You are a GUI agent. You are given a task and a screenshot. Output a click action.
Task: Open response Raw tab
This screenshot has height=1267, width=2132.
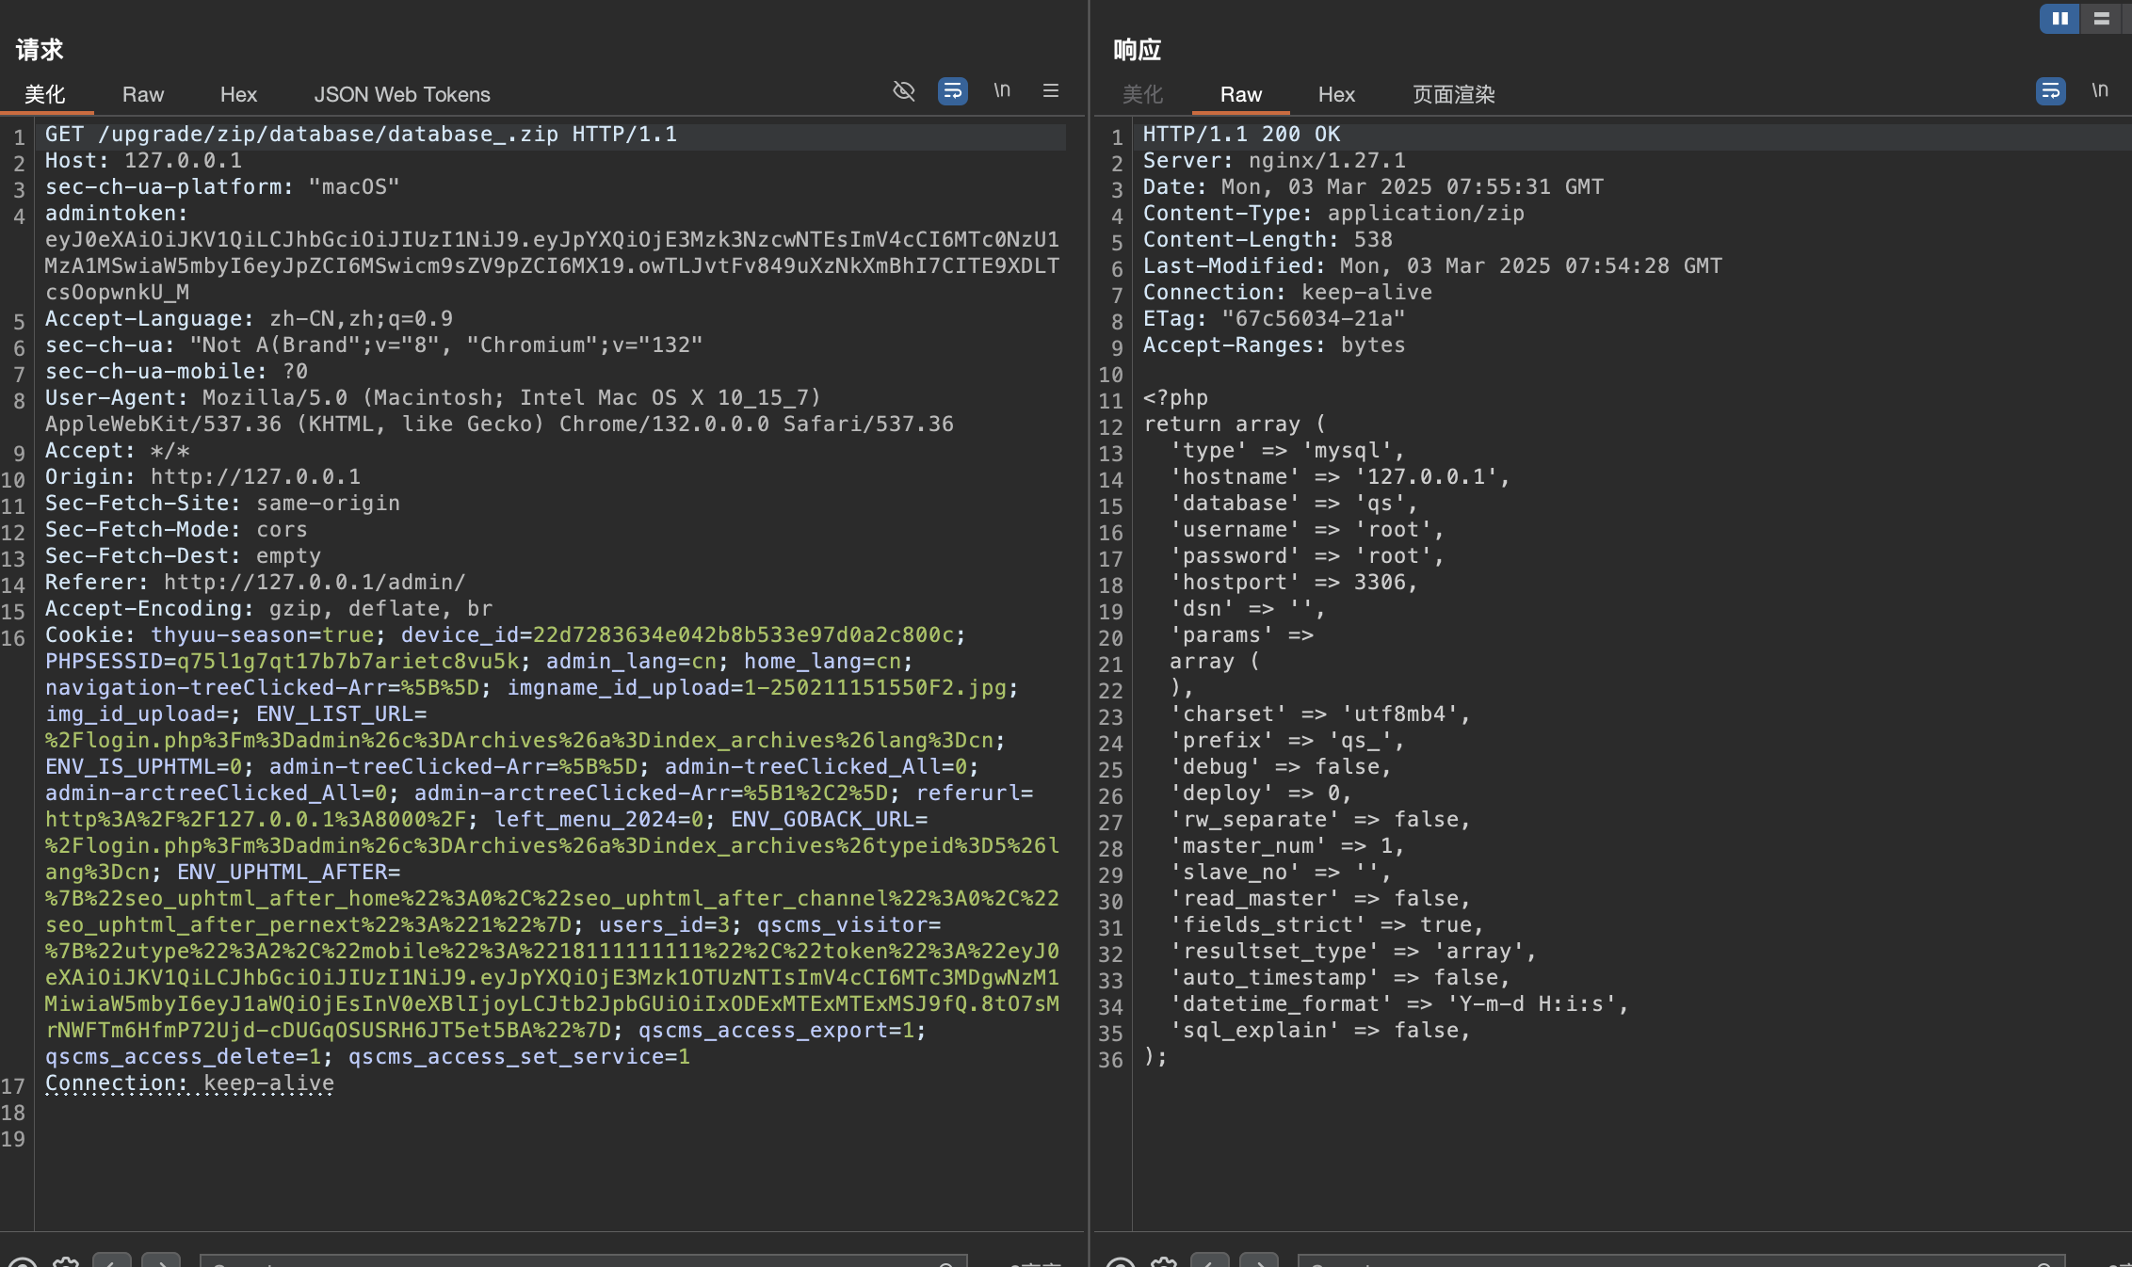coord(1240,94)
